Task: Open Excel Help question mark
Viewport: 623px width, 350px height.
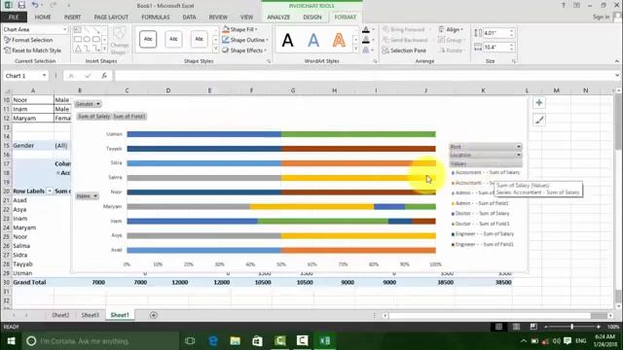Action: coord(563,5)
